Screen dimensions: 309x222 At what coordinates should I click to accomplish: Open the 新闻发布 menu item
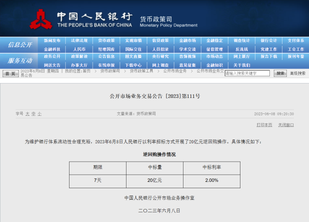click(52, 41)
